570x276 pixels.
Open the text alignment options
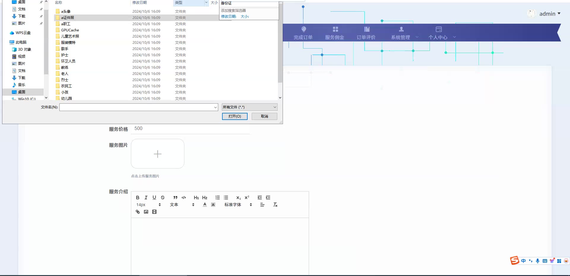[x=262, y=205]
